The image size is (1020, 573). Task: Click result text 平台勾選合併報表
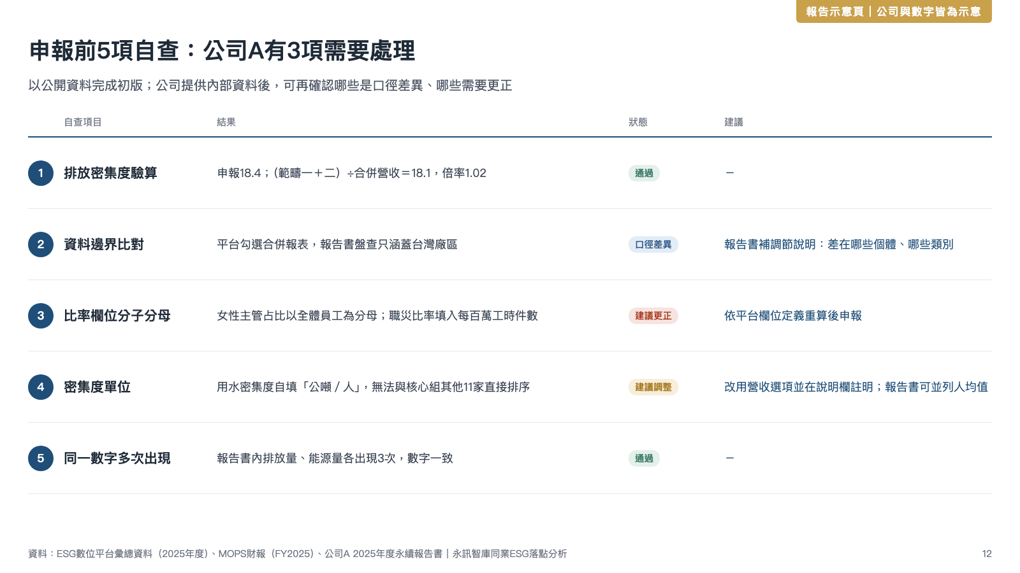(337, 244)
